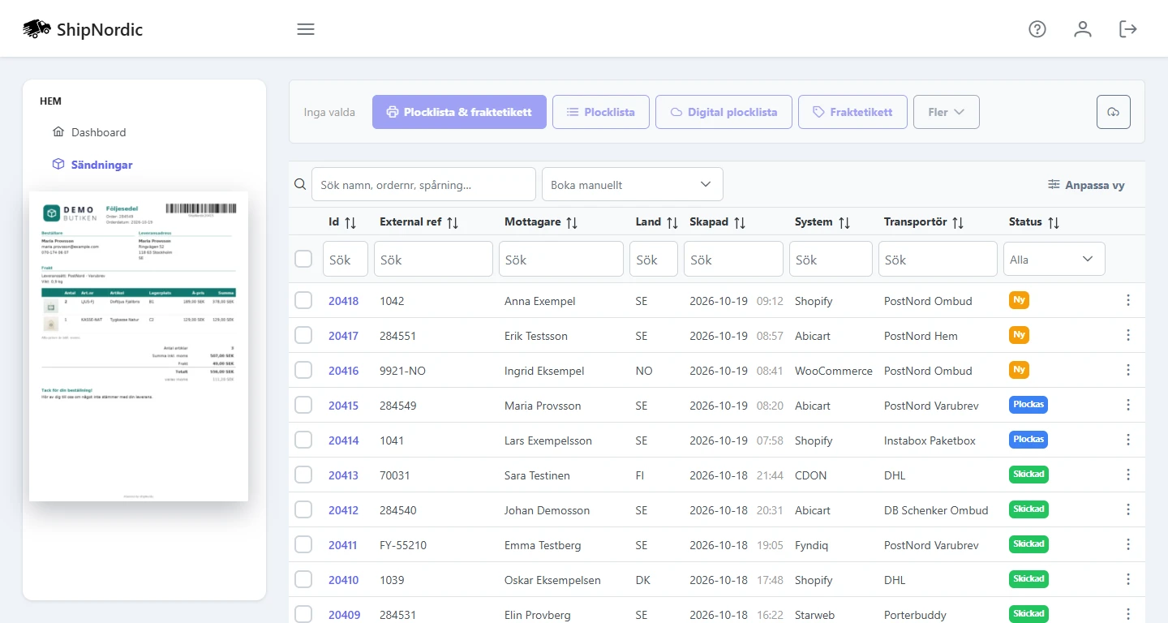Image resolution: width=1168 pixels, height=623 pixels.
Task: Sort by External ref column arrows
Action: pos(453,222)
